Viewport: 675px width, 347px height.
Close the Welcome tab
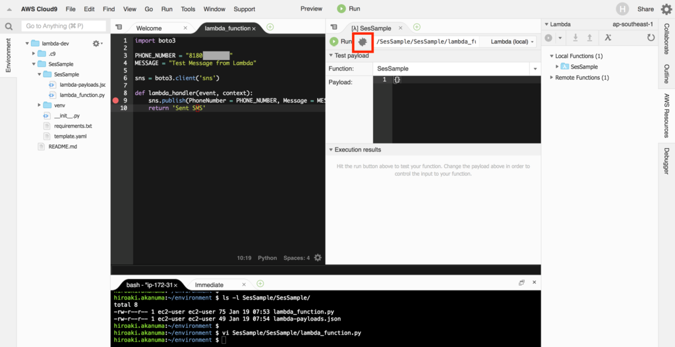[x=185, y=28]
